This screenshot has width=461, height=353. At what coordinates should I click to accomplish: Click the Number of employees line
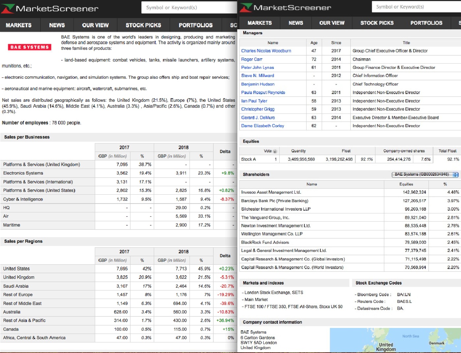coord(41,123)
